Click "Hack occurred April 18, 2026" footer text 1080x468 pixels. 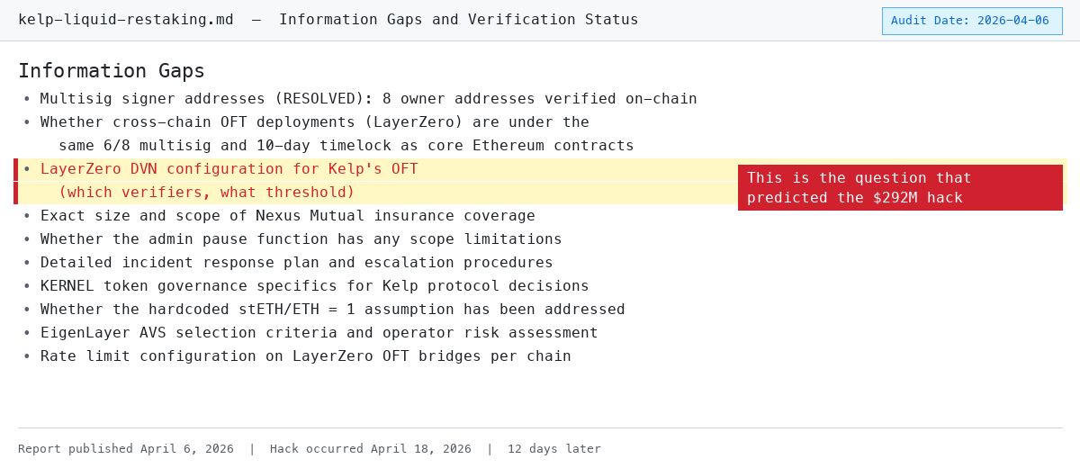370,449
